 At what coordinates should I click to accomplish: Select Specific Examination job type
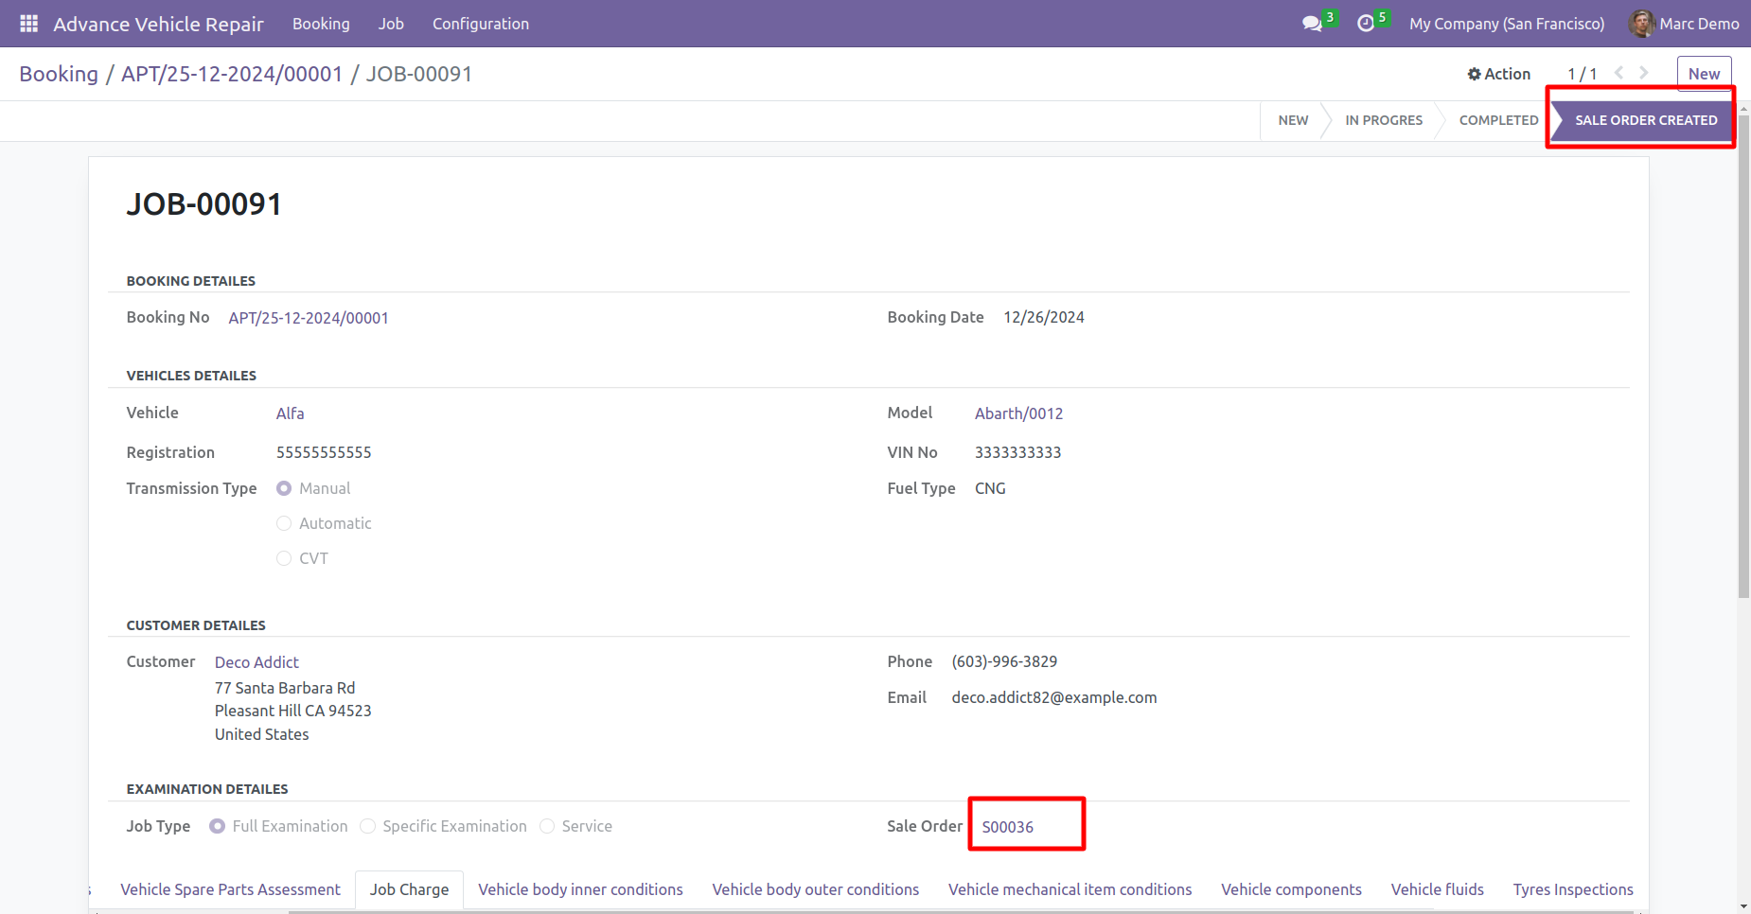(x=368, y=826)
